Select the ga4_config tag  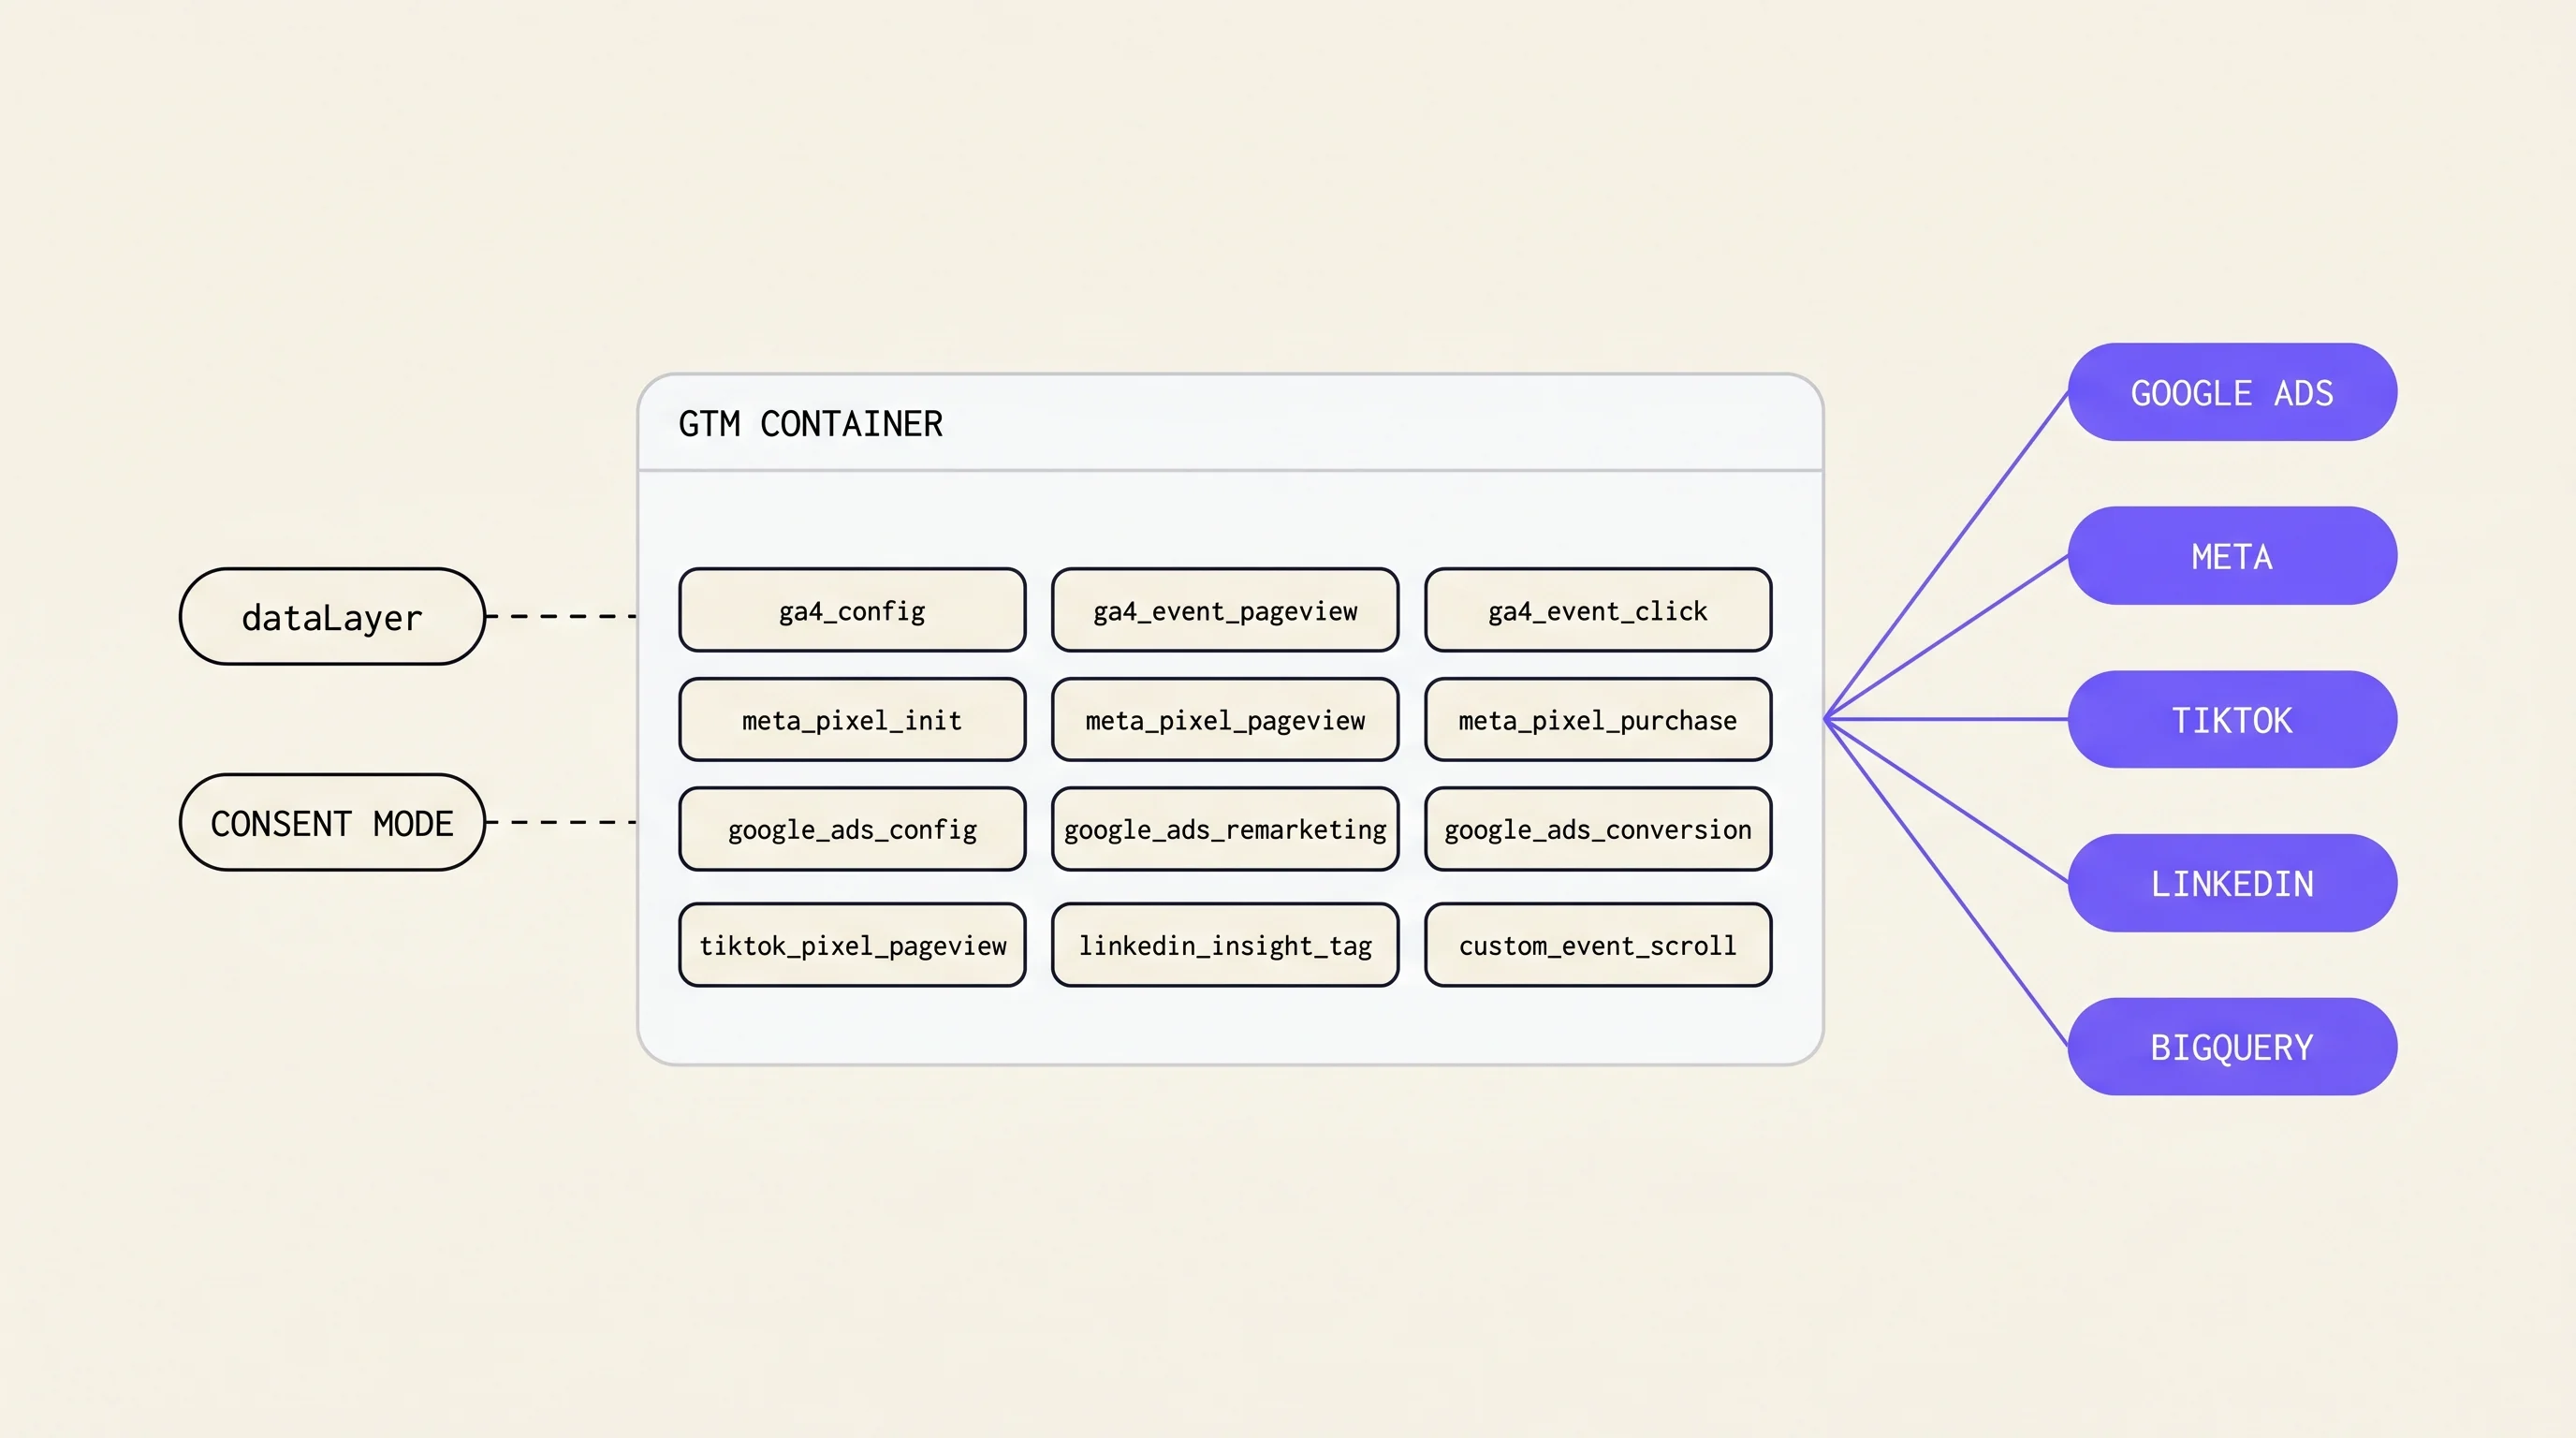[x=852, y=610]
